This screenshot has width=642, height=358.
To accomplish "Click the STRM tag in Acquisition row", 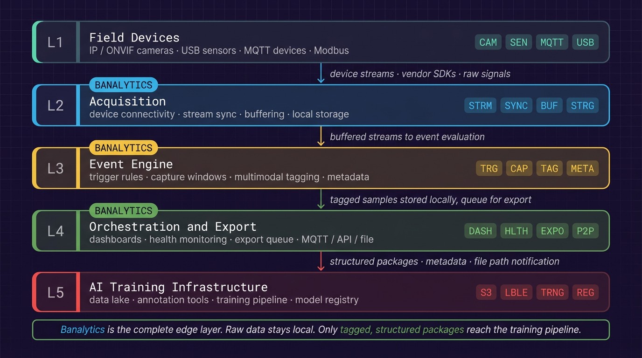I will click(x=480, y=105).
